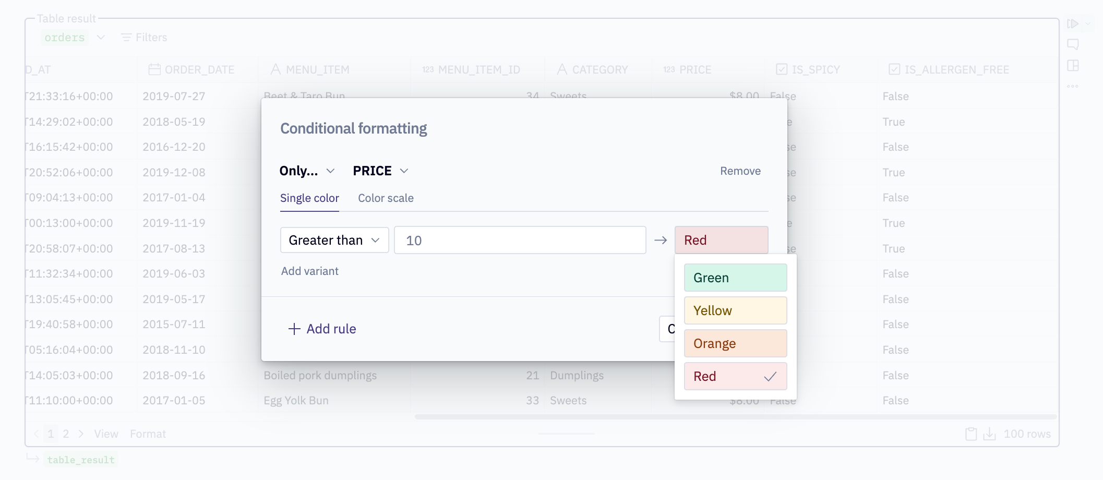The width and height of the screenshot is (1103, 480).
Task: Click the copy to clipboard icon
Action: [970, 434]
